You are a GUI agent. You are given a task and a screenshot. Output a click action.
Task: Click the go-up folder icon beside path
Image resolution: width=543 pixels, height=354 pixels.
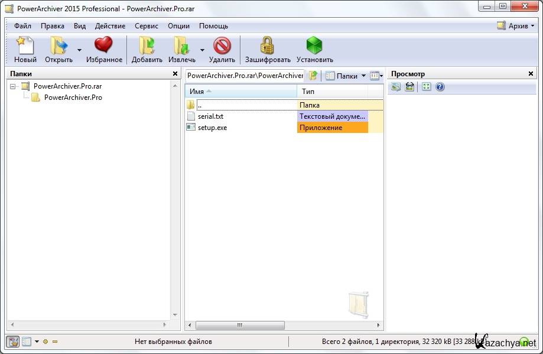point(313,76)
